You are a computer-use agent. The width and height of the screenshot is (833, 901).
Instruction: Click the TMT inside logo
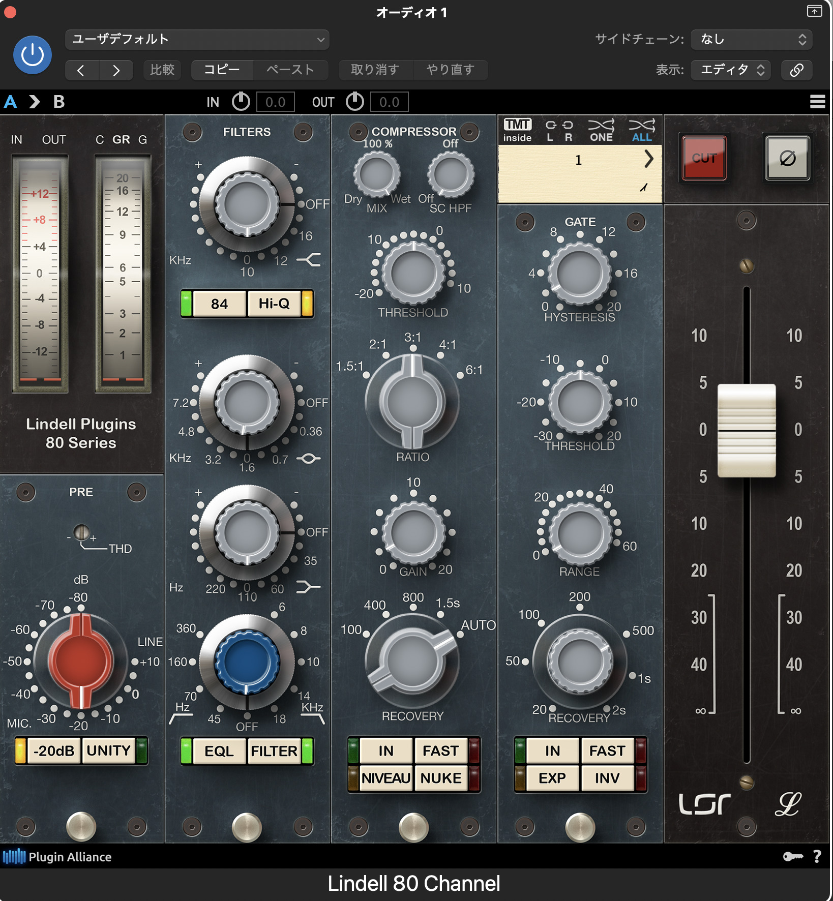coord(517,130)
